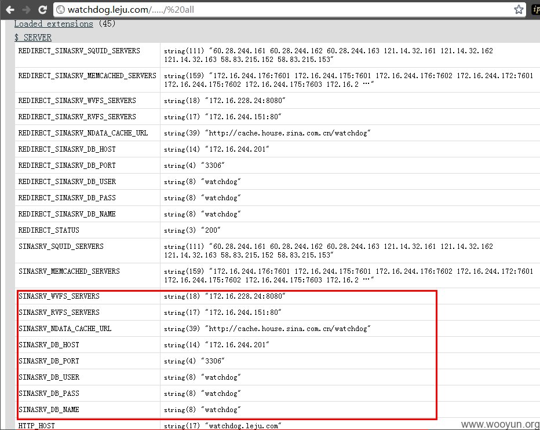Click "watchdog" in the SINASRV_DB_USER row

(203, 377)
